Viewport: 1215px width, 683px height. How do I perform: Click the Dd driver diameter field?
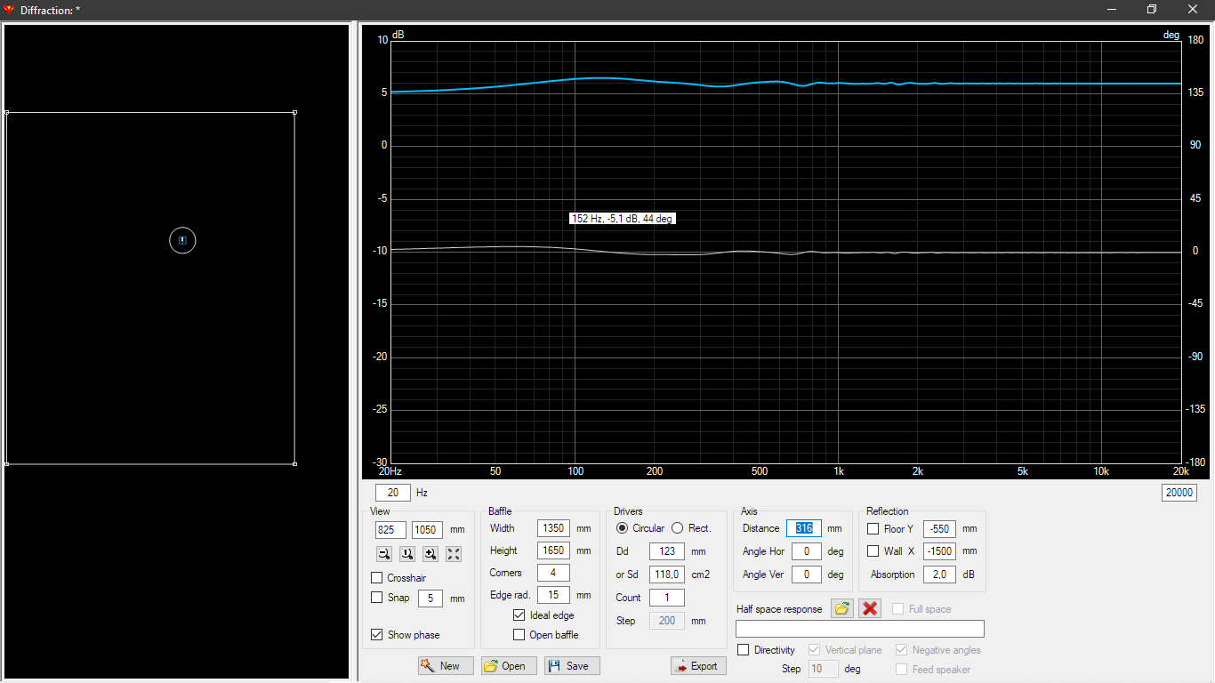point(667,551)
